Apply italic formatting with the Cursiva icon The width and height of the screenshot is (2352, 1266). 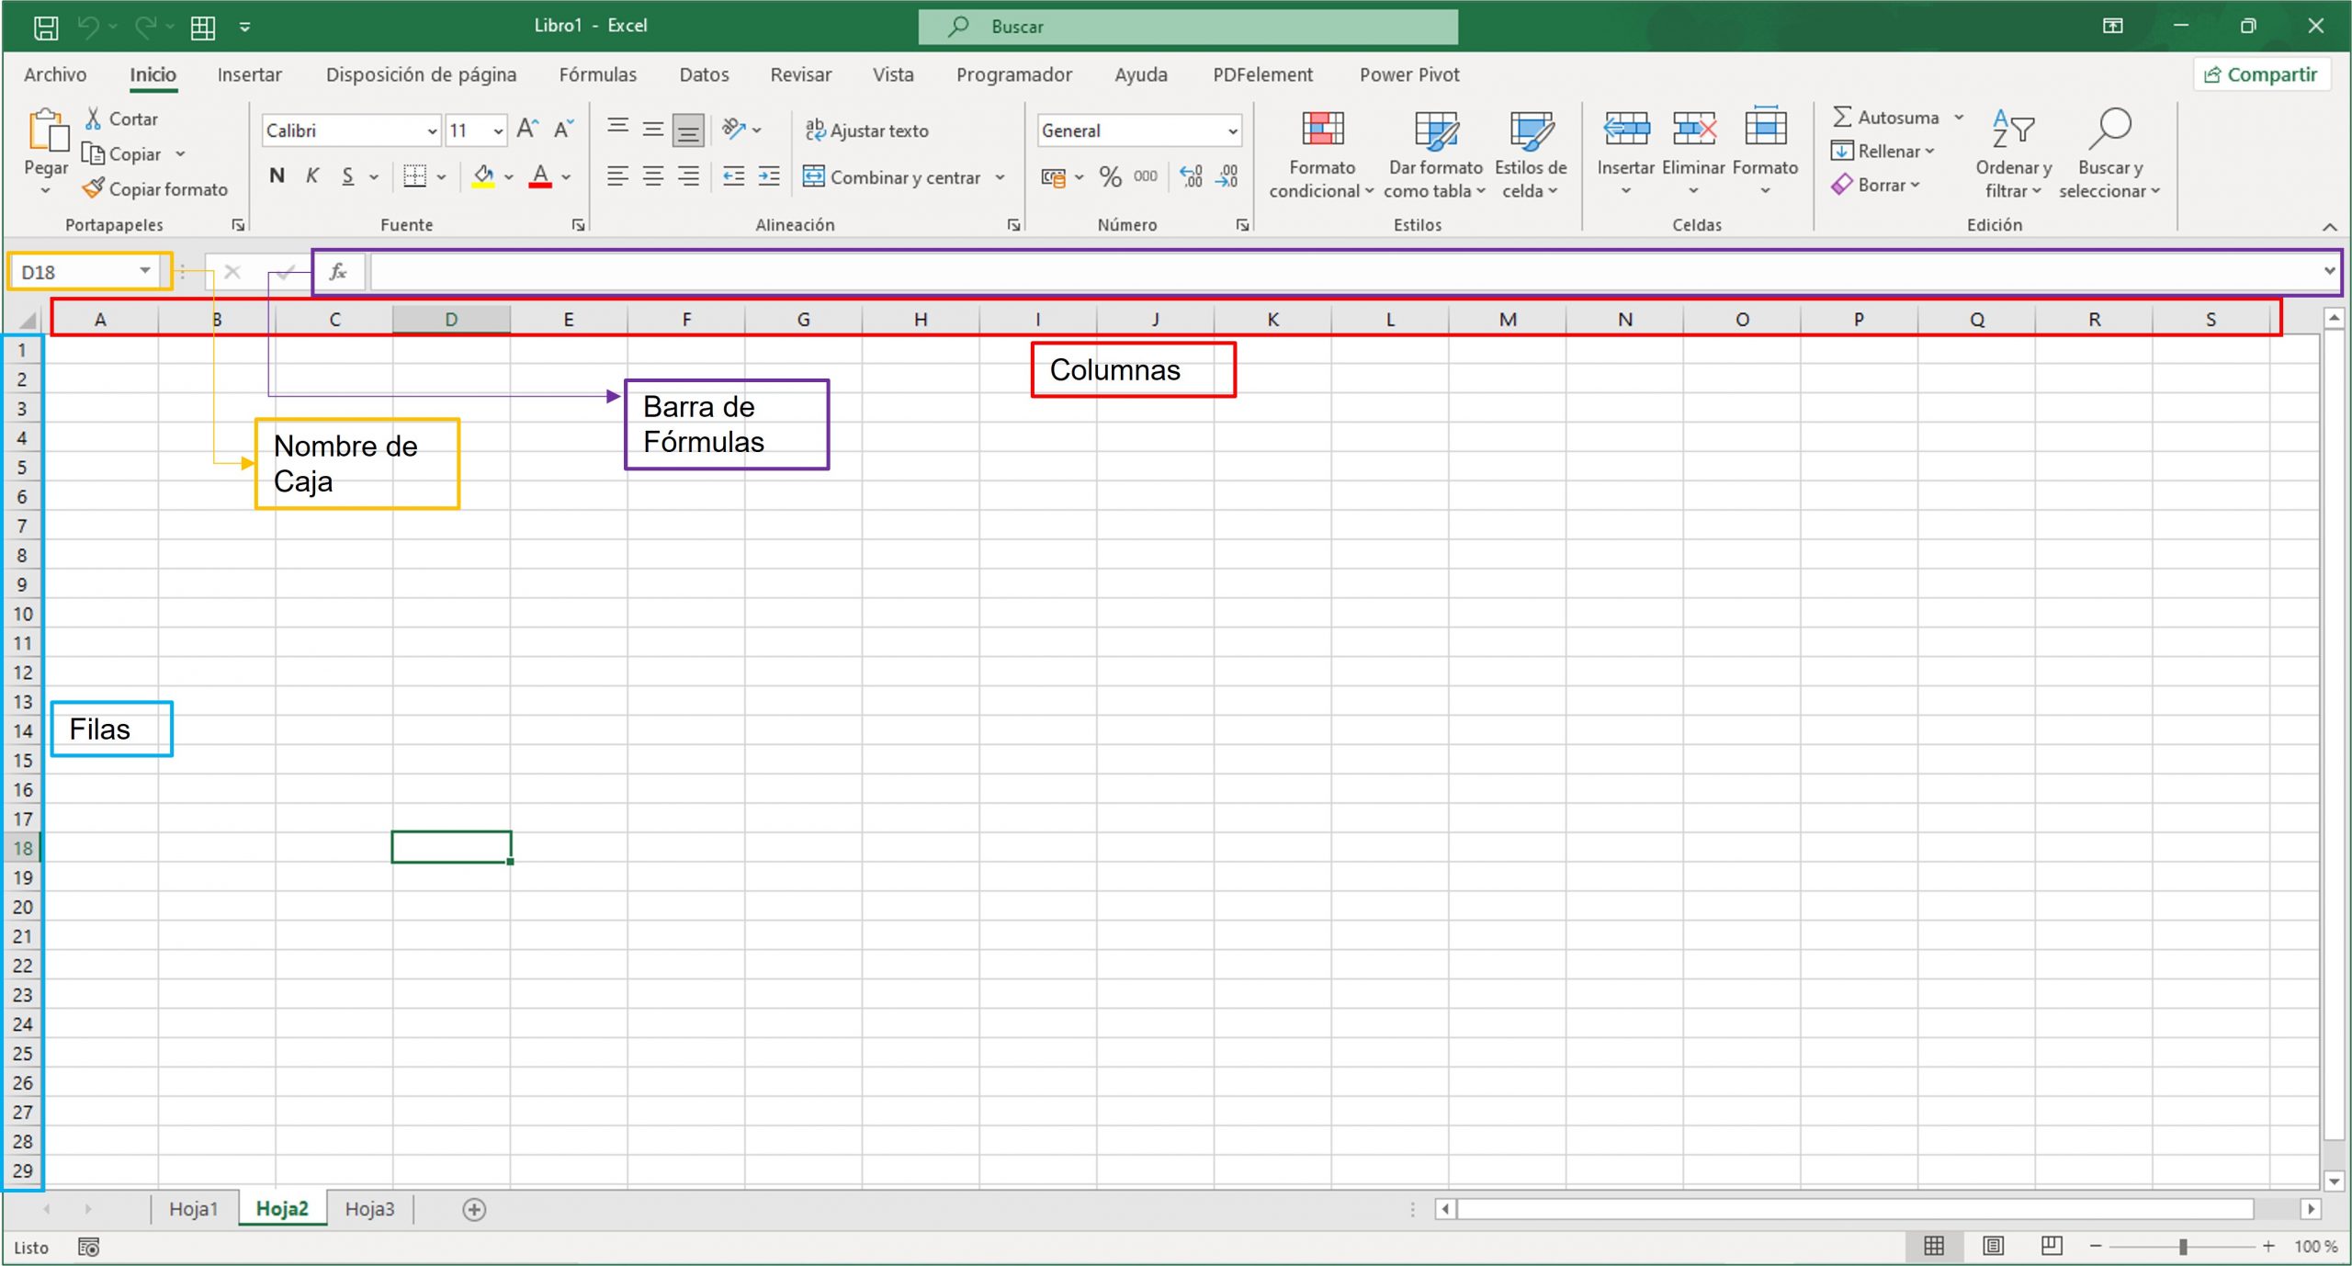tap(311, 176)
